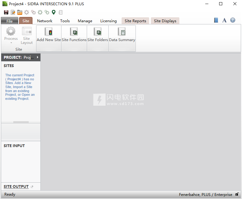Open Site Functions in the ribbon

(74, 32)
